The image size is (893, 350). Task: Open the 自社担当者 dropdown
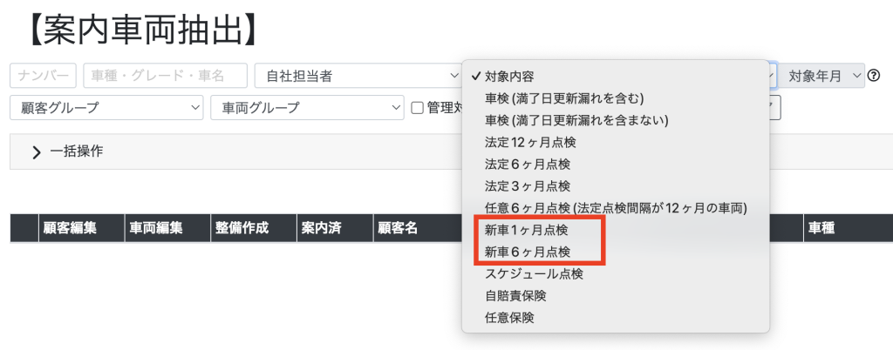point(358,77)
